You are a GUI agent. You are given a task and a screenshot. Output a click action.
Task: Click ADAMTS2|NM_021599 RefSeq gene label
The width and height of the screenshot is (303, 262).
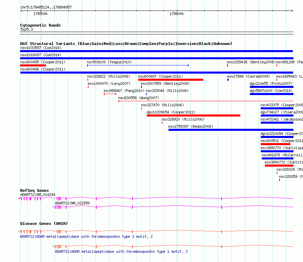point(72,203)
